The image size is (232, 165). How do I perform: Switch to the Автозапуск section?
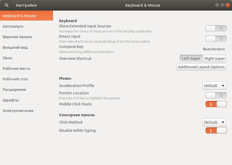coord(26,26)
